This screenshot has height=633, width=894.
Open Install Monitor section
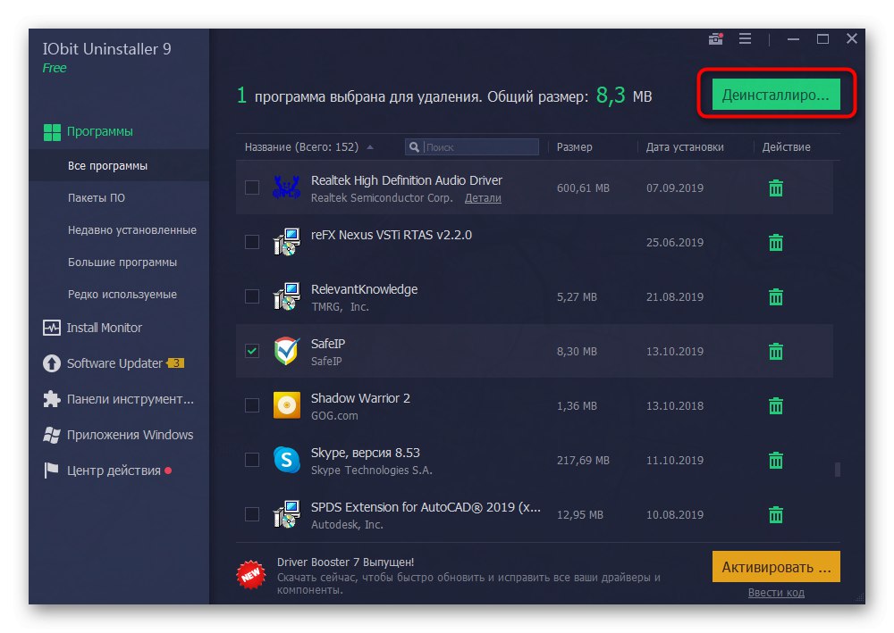pyautogui.click(x=105, y=328)
